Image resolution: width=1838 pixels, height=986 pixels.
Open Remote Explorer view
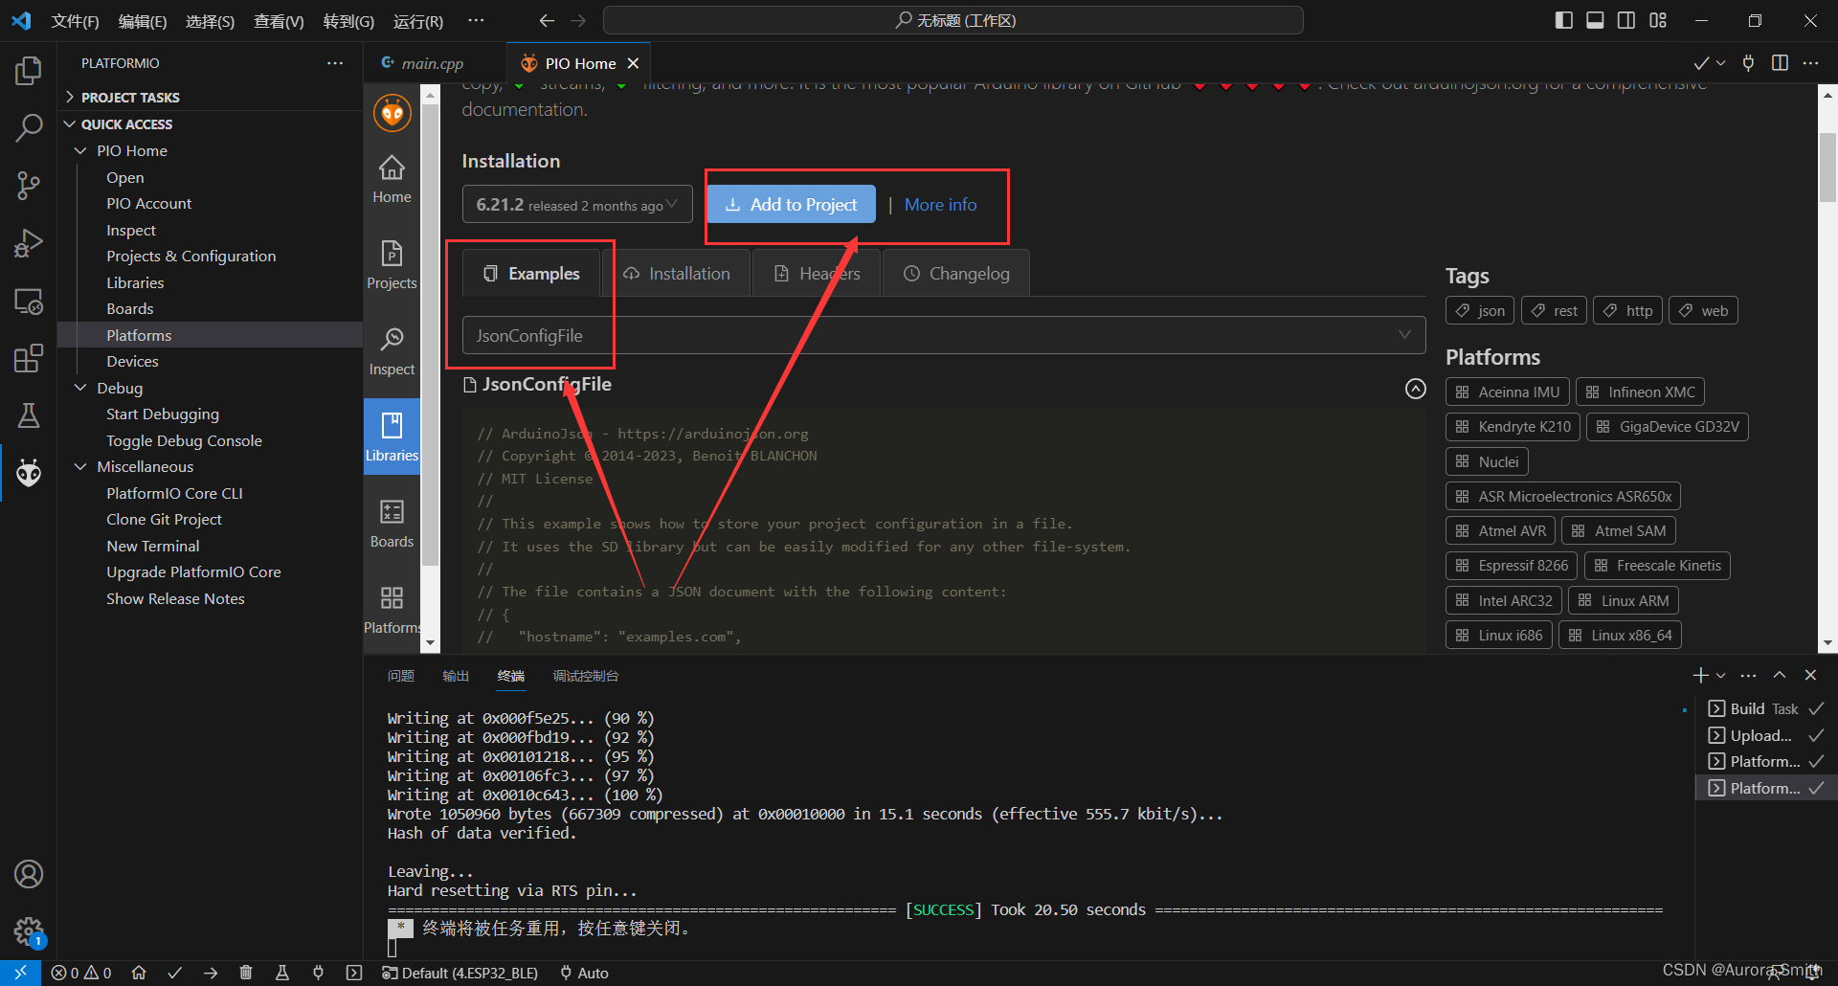point(29,302)
